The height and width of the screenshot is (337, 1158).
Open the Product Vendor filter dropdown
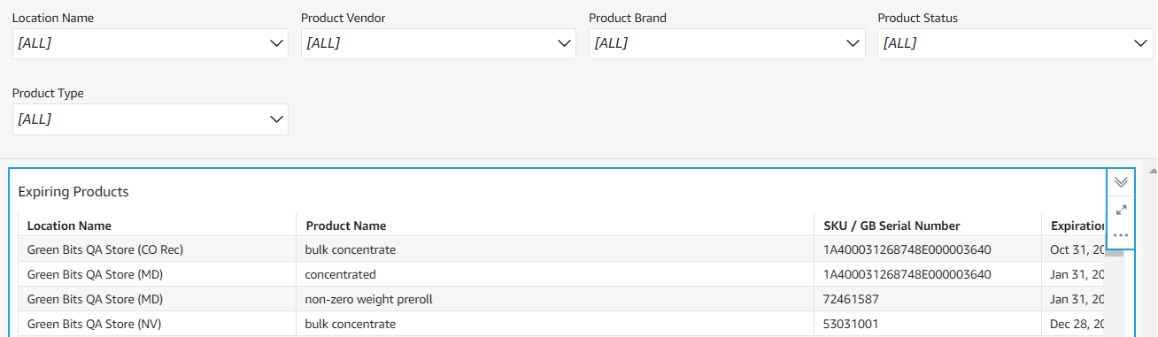tap(438, 43)
